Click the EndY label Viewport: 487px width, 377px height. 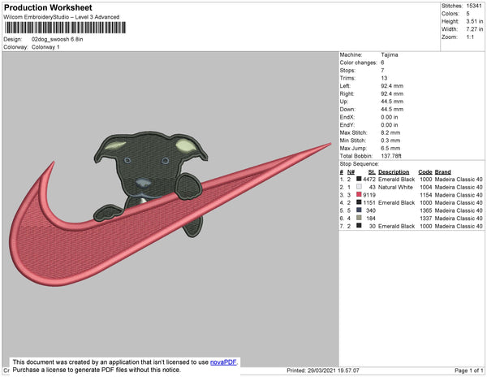click(x=347, y=125)
